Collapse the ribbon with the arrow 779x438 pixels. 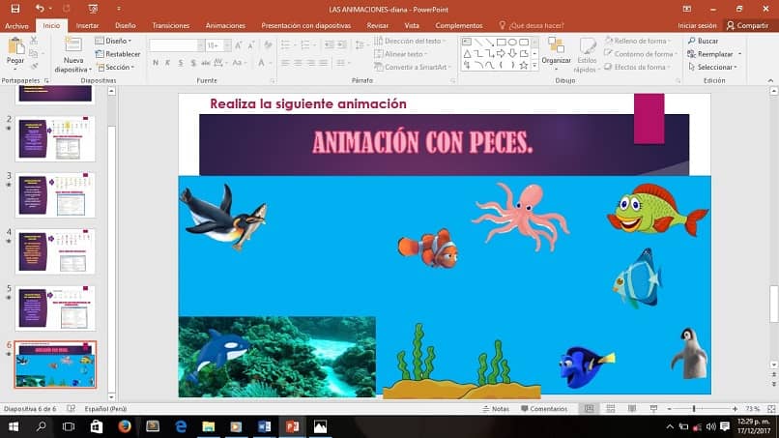770,80
